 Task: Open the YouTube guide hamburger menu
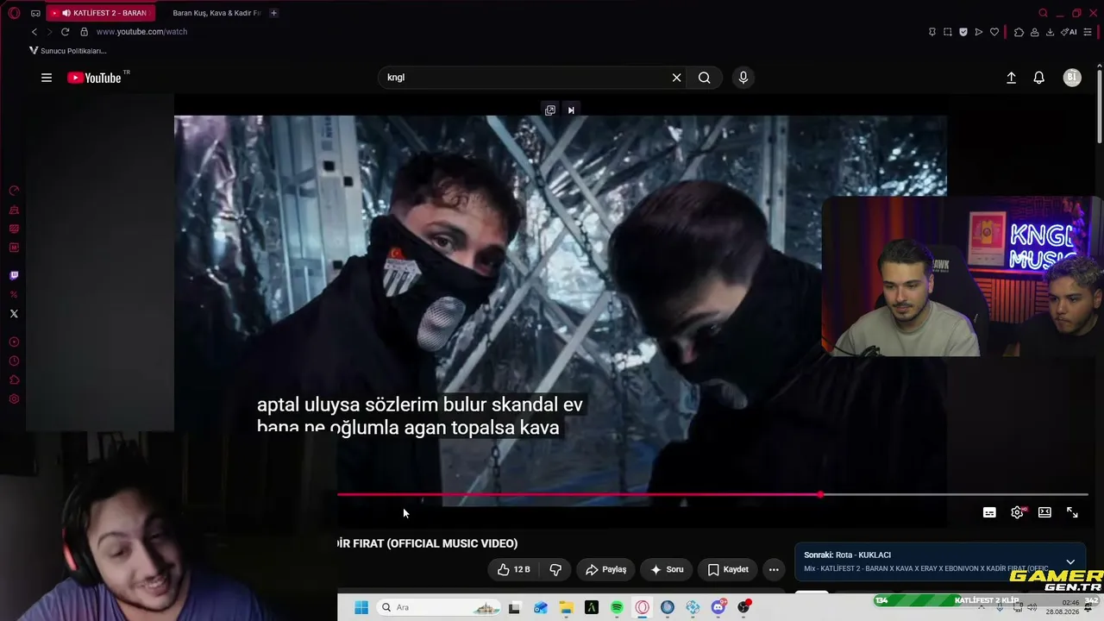point(47,78)
